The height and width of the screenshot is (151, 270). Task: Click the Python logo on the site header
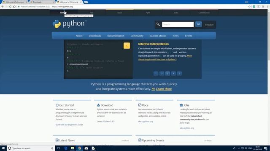(70, 24)
